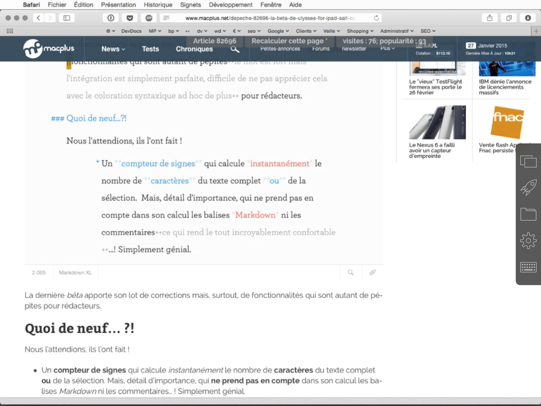
Task: Open the Aide menu
Action: pyautogui.click(x=295, y=5)
